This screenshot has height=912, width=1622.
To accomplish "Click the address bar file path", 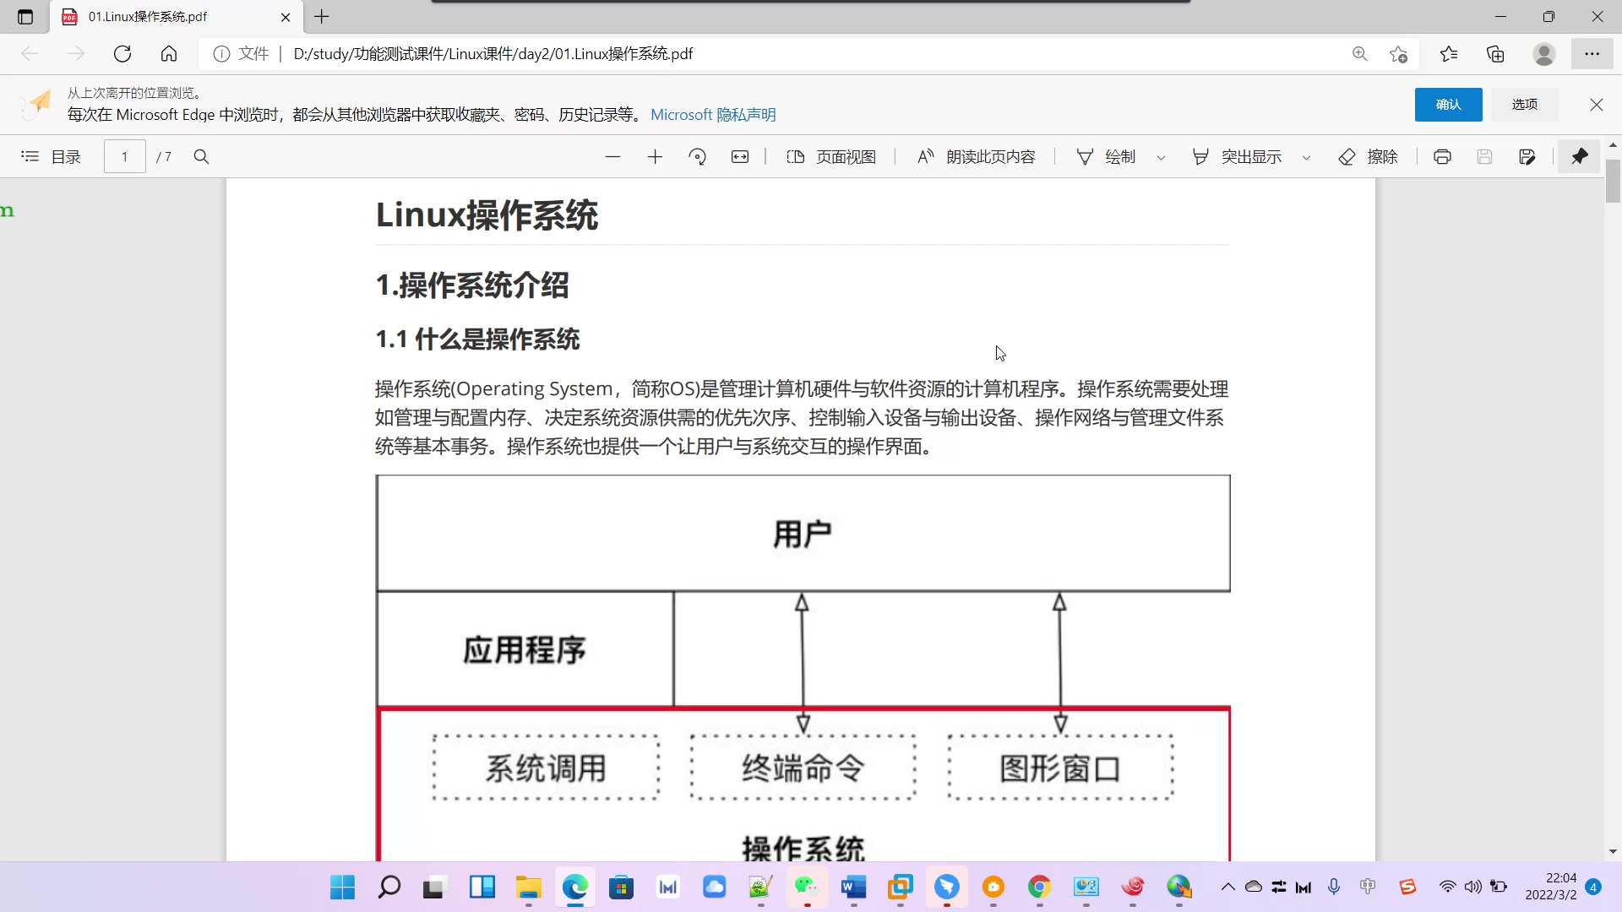I will (493, 54).
